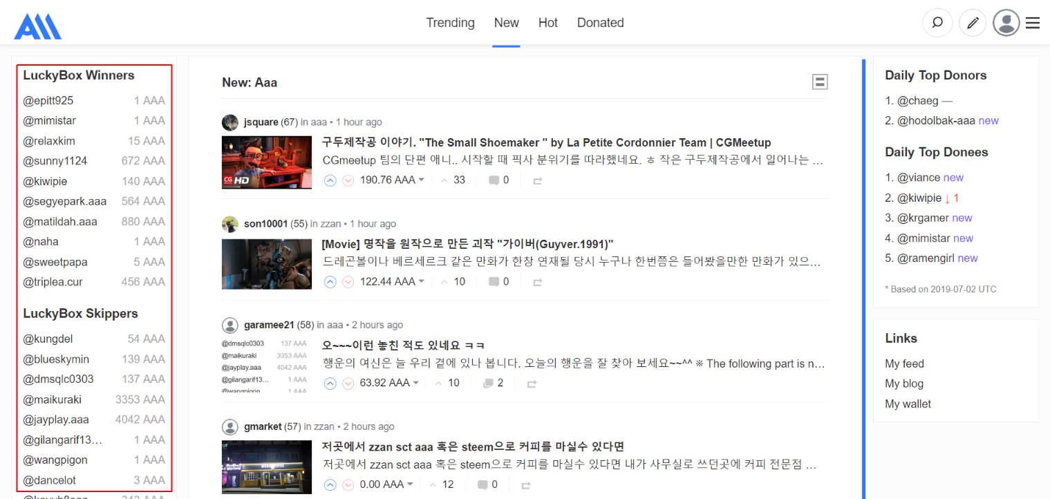
Task: Downvote the Small Shoemaker post by jsquare
Action: click(348, 180)
